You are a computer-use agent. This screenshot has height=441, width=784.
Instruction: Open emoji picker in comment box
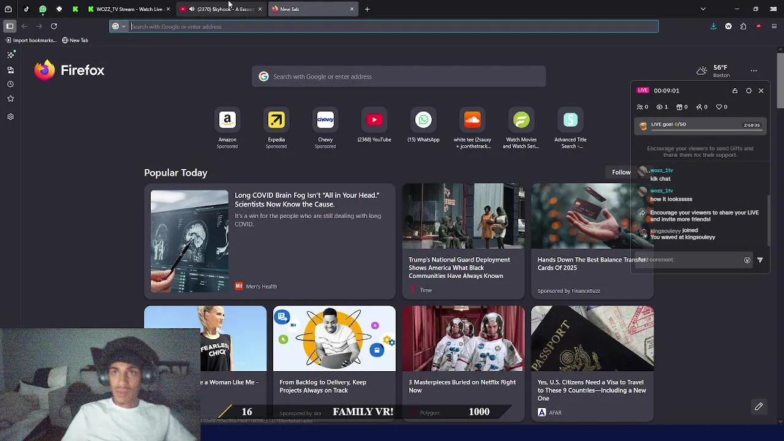pyautogui.click(x=747, y=260)
